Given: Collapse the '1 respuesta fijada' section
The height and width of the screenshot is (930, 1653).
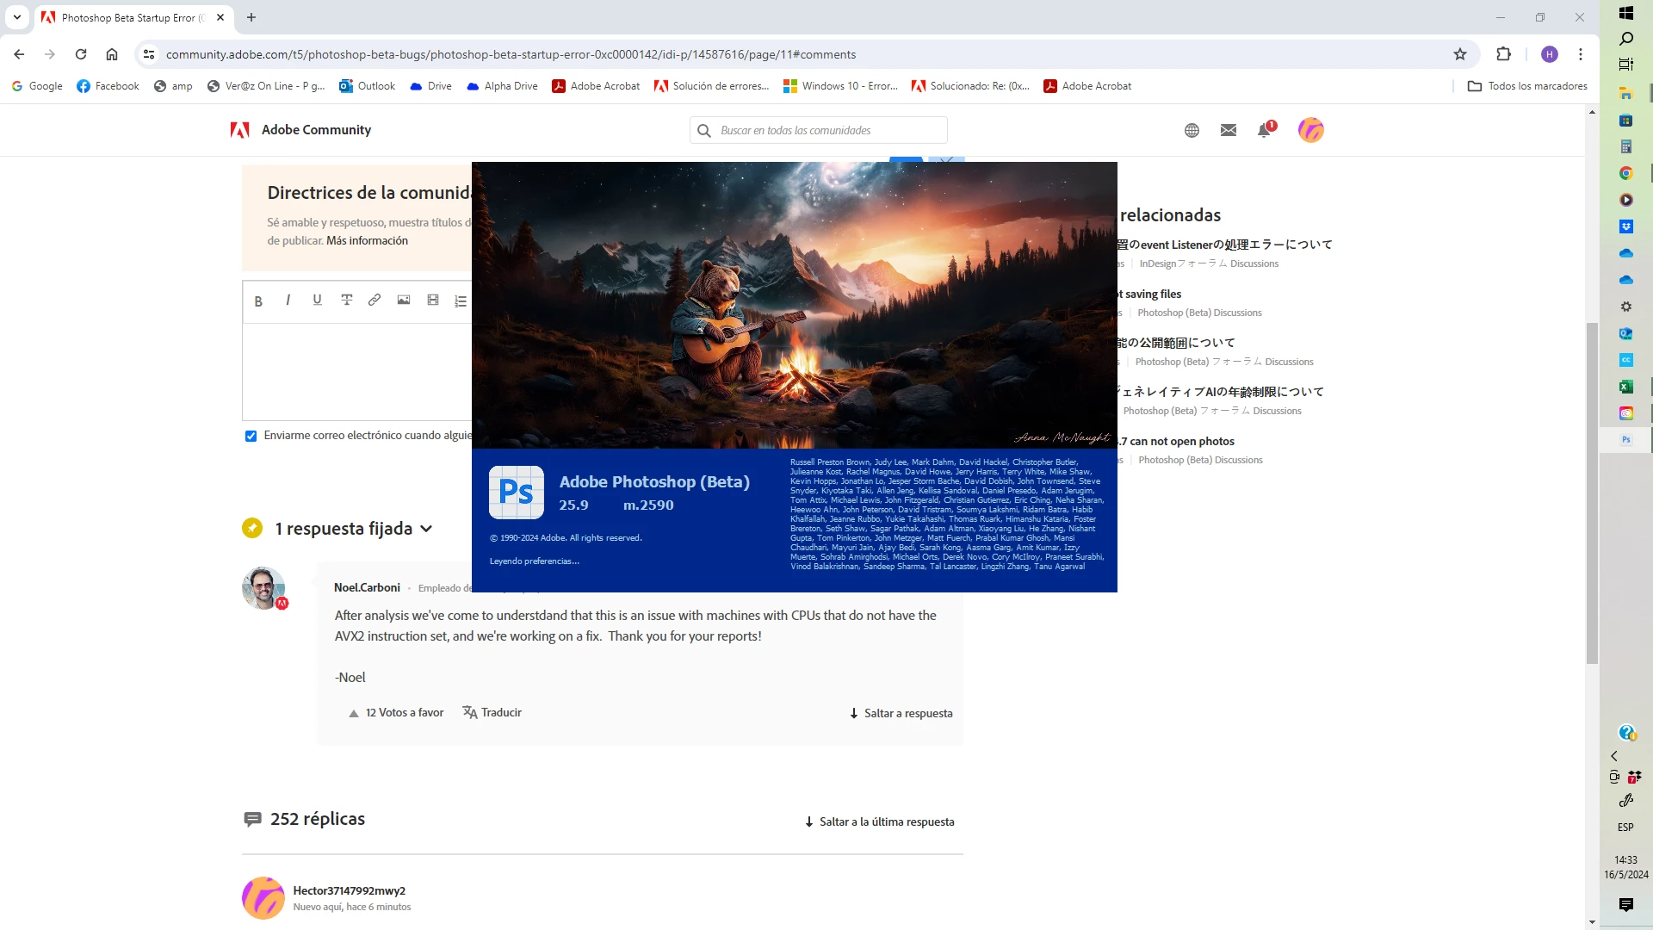Looking at the screenshot, I should coord(426,529).
